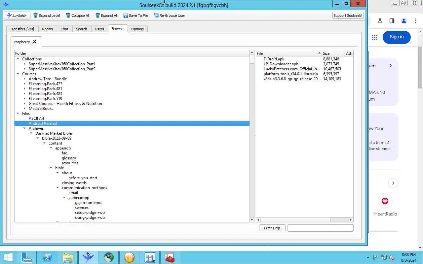Click the orange-and-white app icon on taskbar

tap(129, 257)
